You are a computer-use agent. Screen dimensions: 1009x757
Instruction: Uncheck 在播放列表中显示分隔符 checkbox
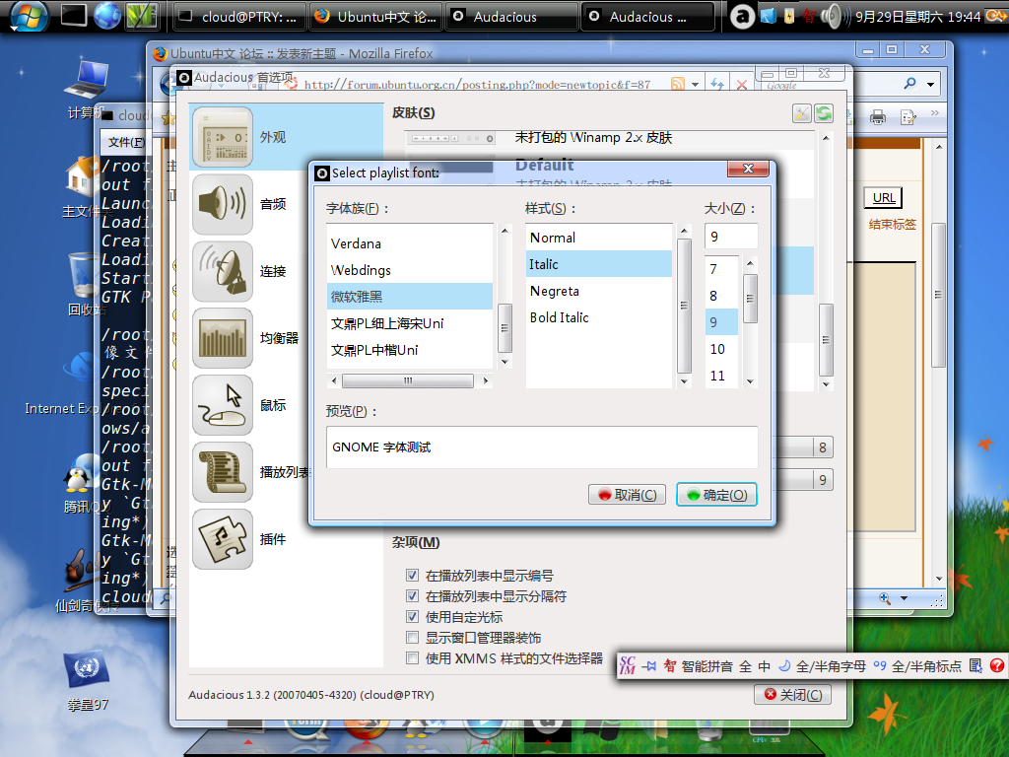(412, 596)
